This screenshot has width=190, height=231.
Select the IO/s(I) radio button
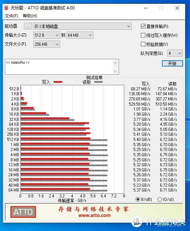pos(160,199)
